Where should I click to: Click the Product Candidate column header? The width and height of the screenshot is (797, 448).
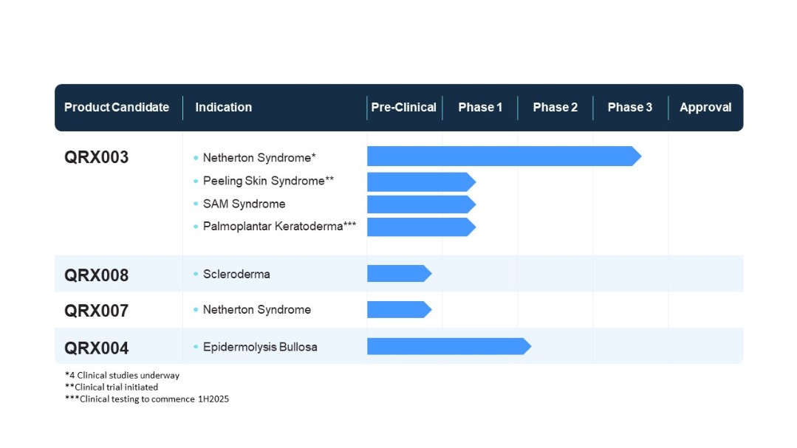tap(117, 107)
